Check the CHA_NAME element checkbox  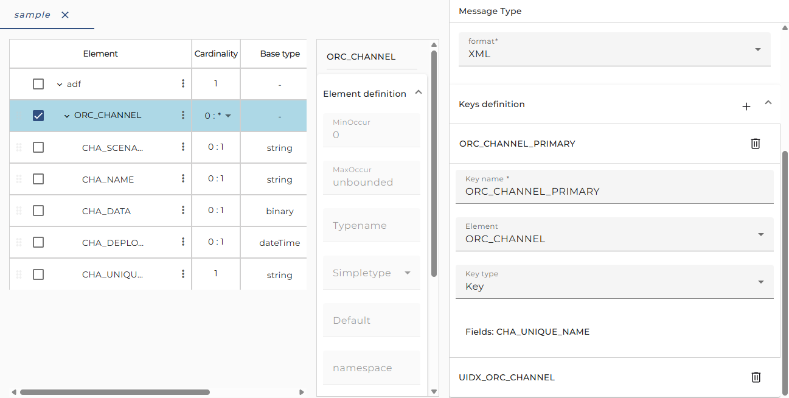coord(38,179)
